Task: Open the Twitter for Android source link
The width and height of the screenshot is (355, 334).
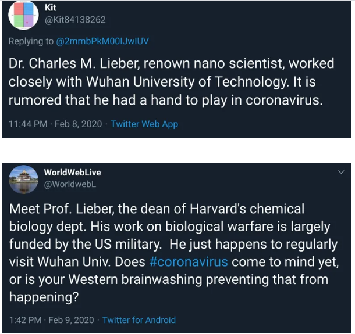Action: coord(139,320)
